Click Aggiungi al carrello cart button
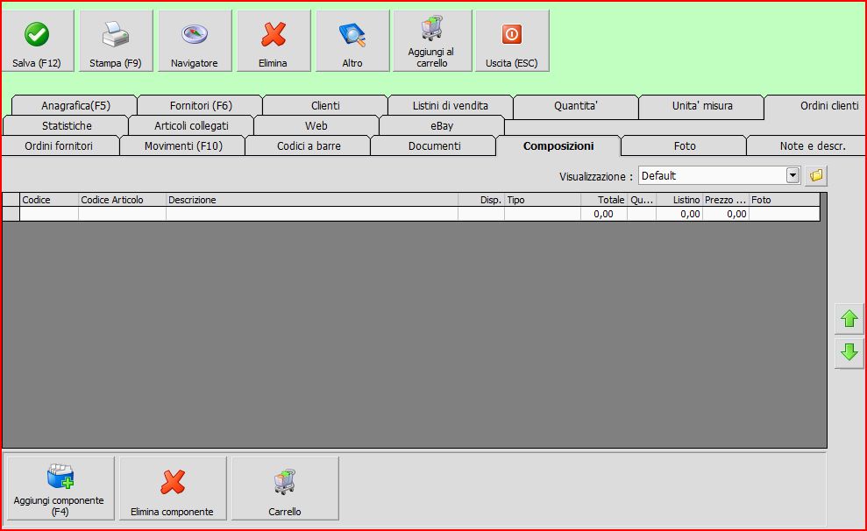867x531 pixels. point(432,41)
